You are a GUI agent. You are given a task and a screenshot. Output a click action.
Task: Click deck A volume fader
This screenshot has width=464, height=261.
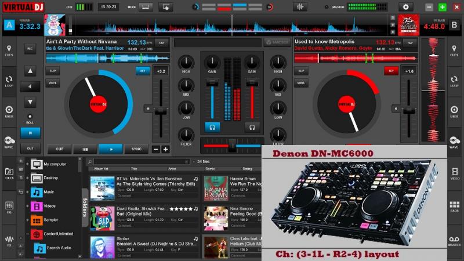(212, 83)
